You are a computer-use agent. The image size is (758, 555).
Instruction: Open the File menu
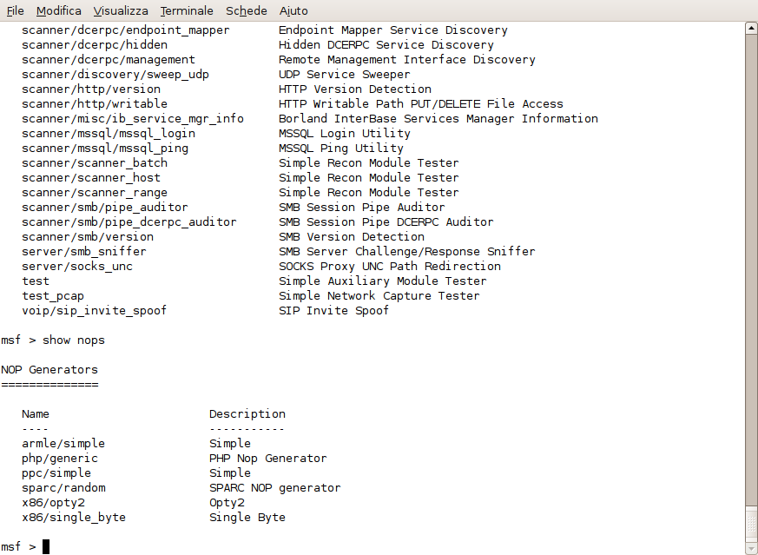coord(15,10)
